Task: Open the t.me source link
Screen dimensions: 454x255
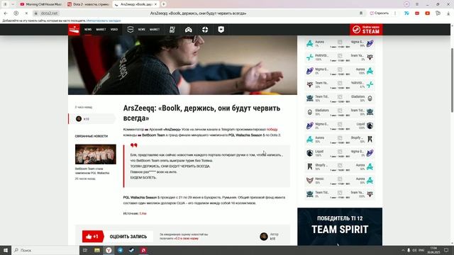Action: pos(143,213)
